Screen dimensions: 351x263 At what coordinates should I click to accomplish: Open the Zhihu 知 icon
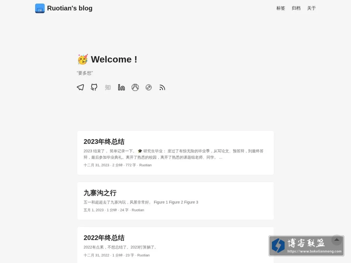[108, 87]
